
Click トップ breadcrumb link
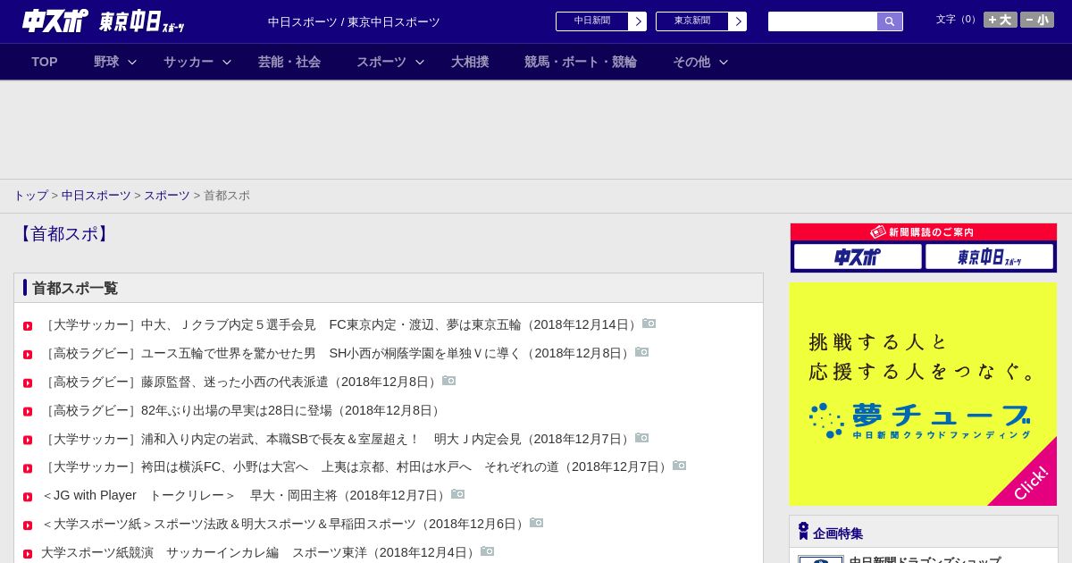click(30, 195)
